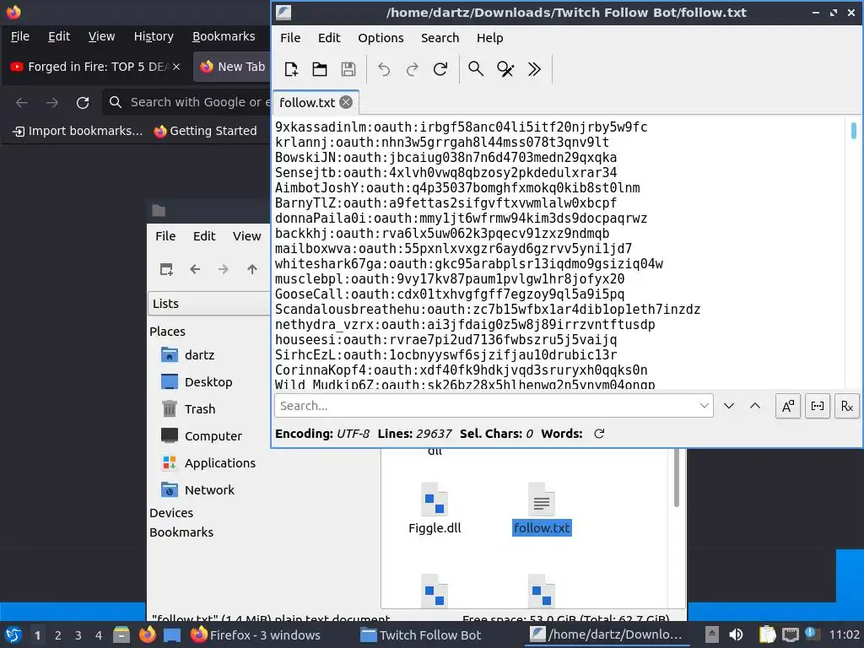
Task: Click the Firefox launcher icon on taskbar
Action: tap(147, 634)
